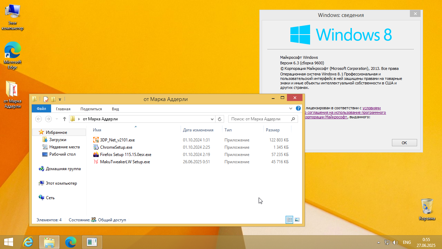Open the Start button on the taskbar
Image resolution: width=442 pixels, height=249 pixels.
(9, 242)
